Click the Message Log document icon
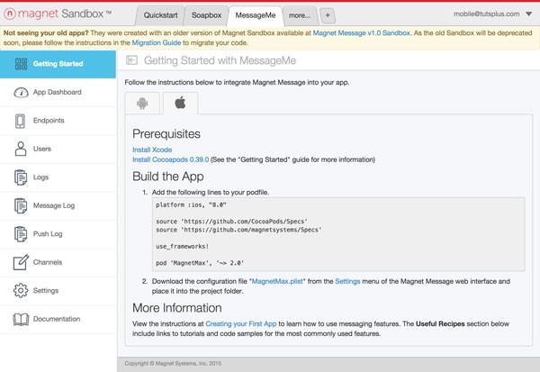Image resolution: width=540 pixels, height=372 pixels. tap(21, 205)
